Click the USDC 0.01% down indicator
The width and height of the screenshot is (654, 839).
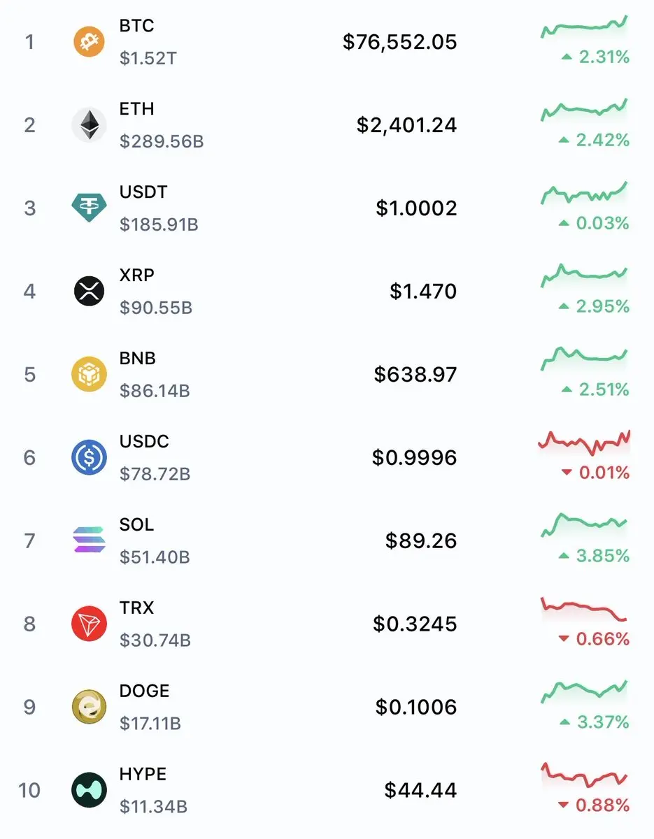pos(595,473)
